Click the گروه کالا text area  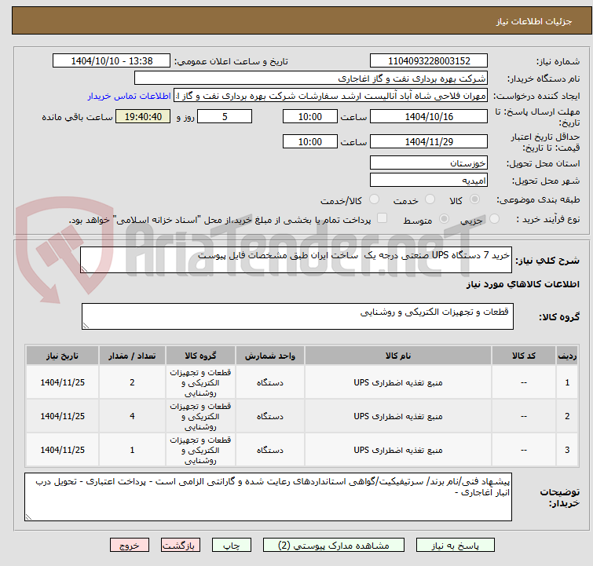pos(298,316)
